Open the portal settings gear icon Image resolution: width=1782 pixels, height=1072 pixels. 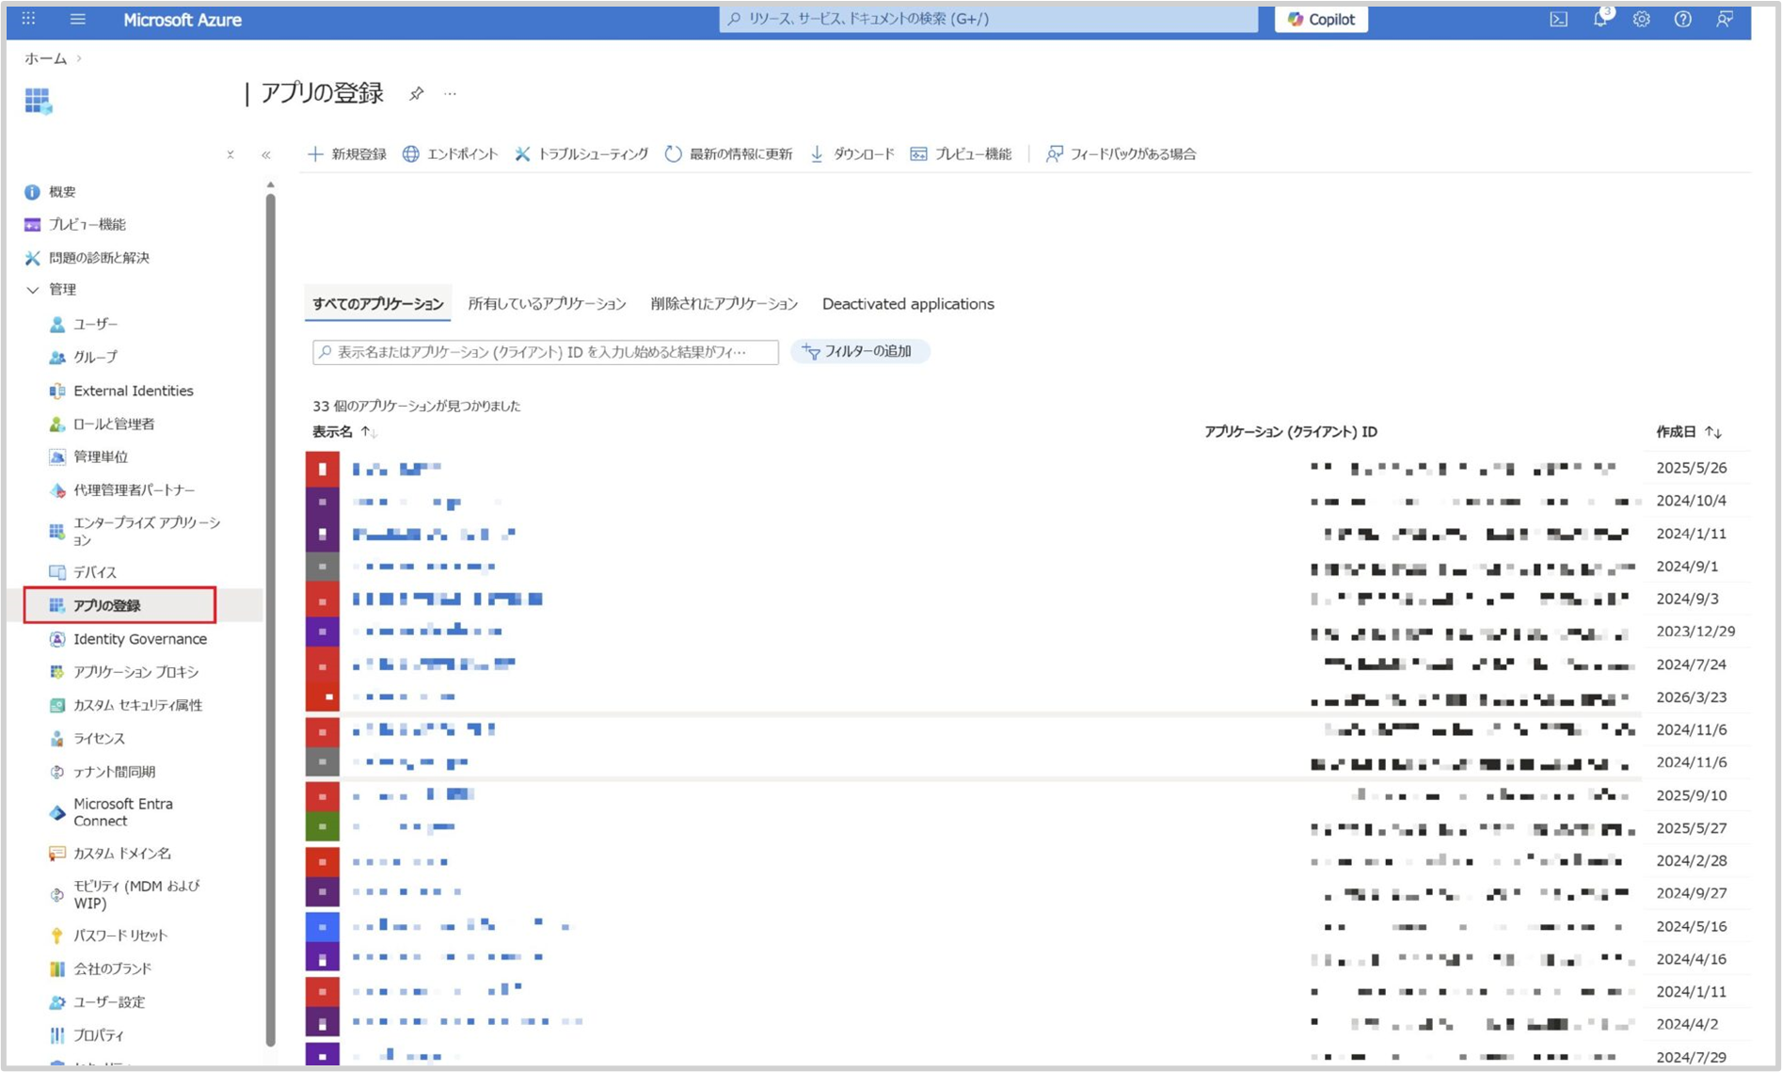point(1641,19)
